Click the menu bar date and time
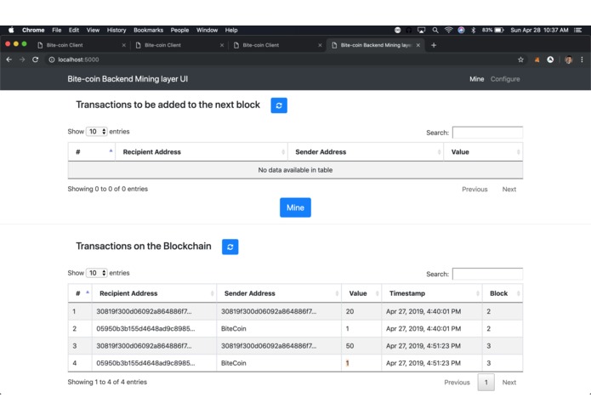The width and height of the screenshot is (591, 420). click(539, 30)
